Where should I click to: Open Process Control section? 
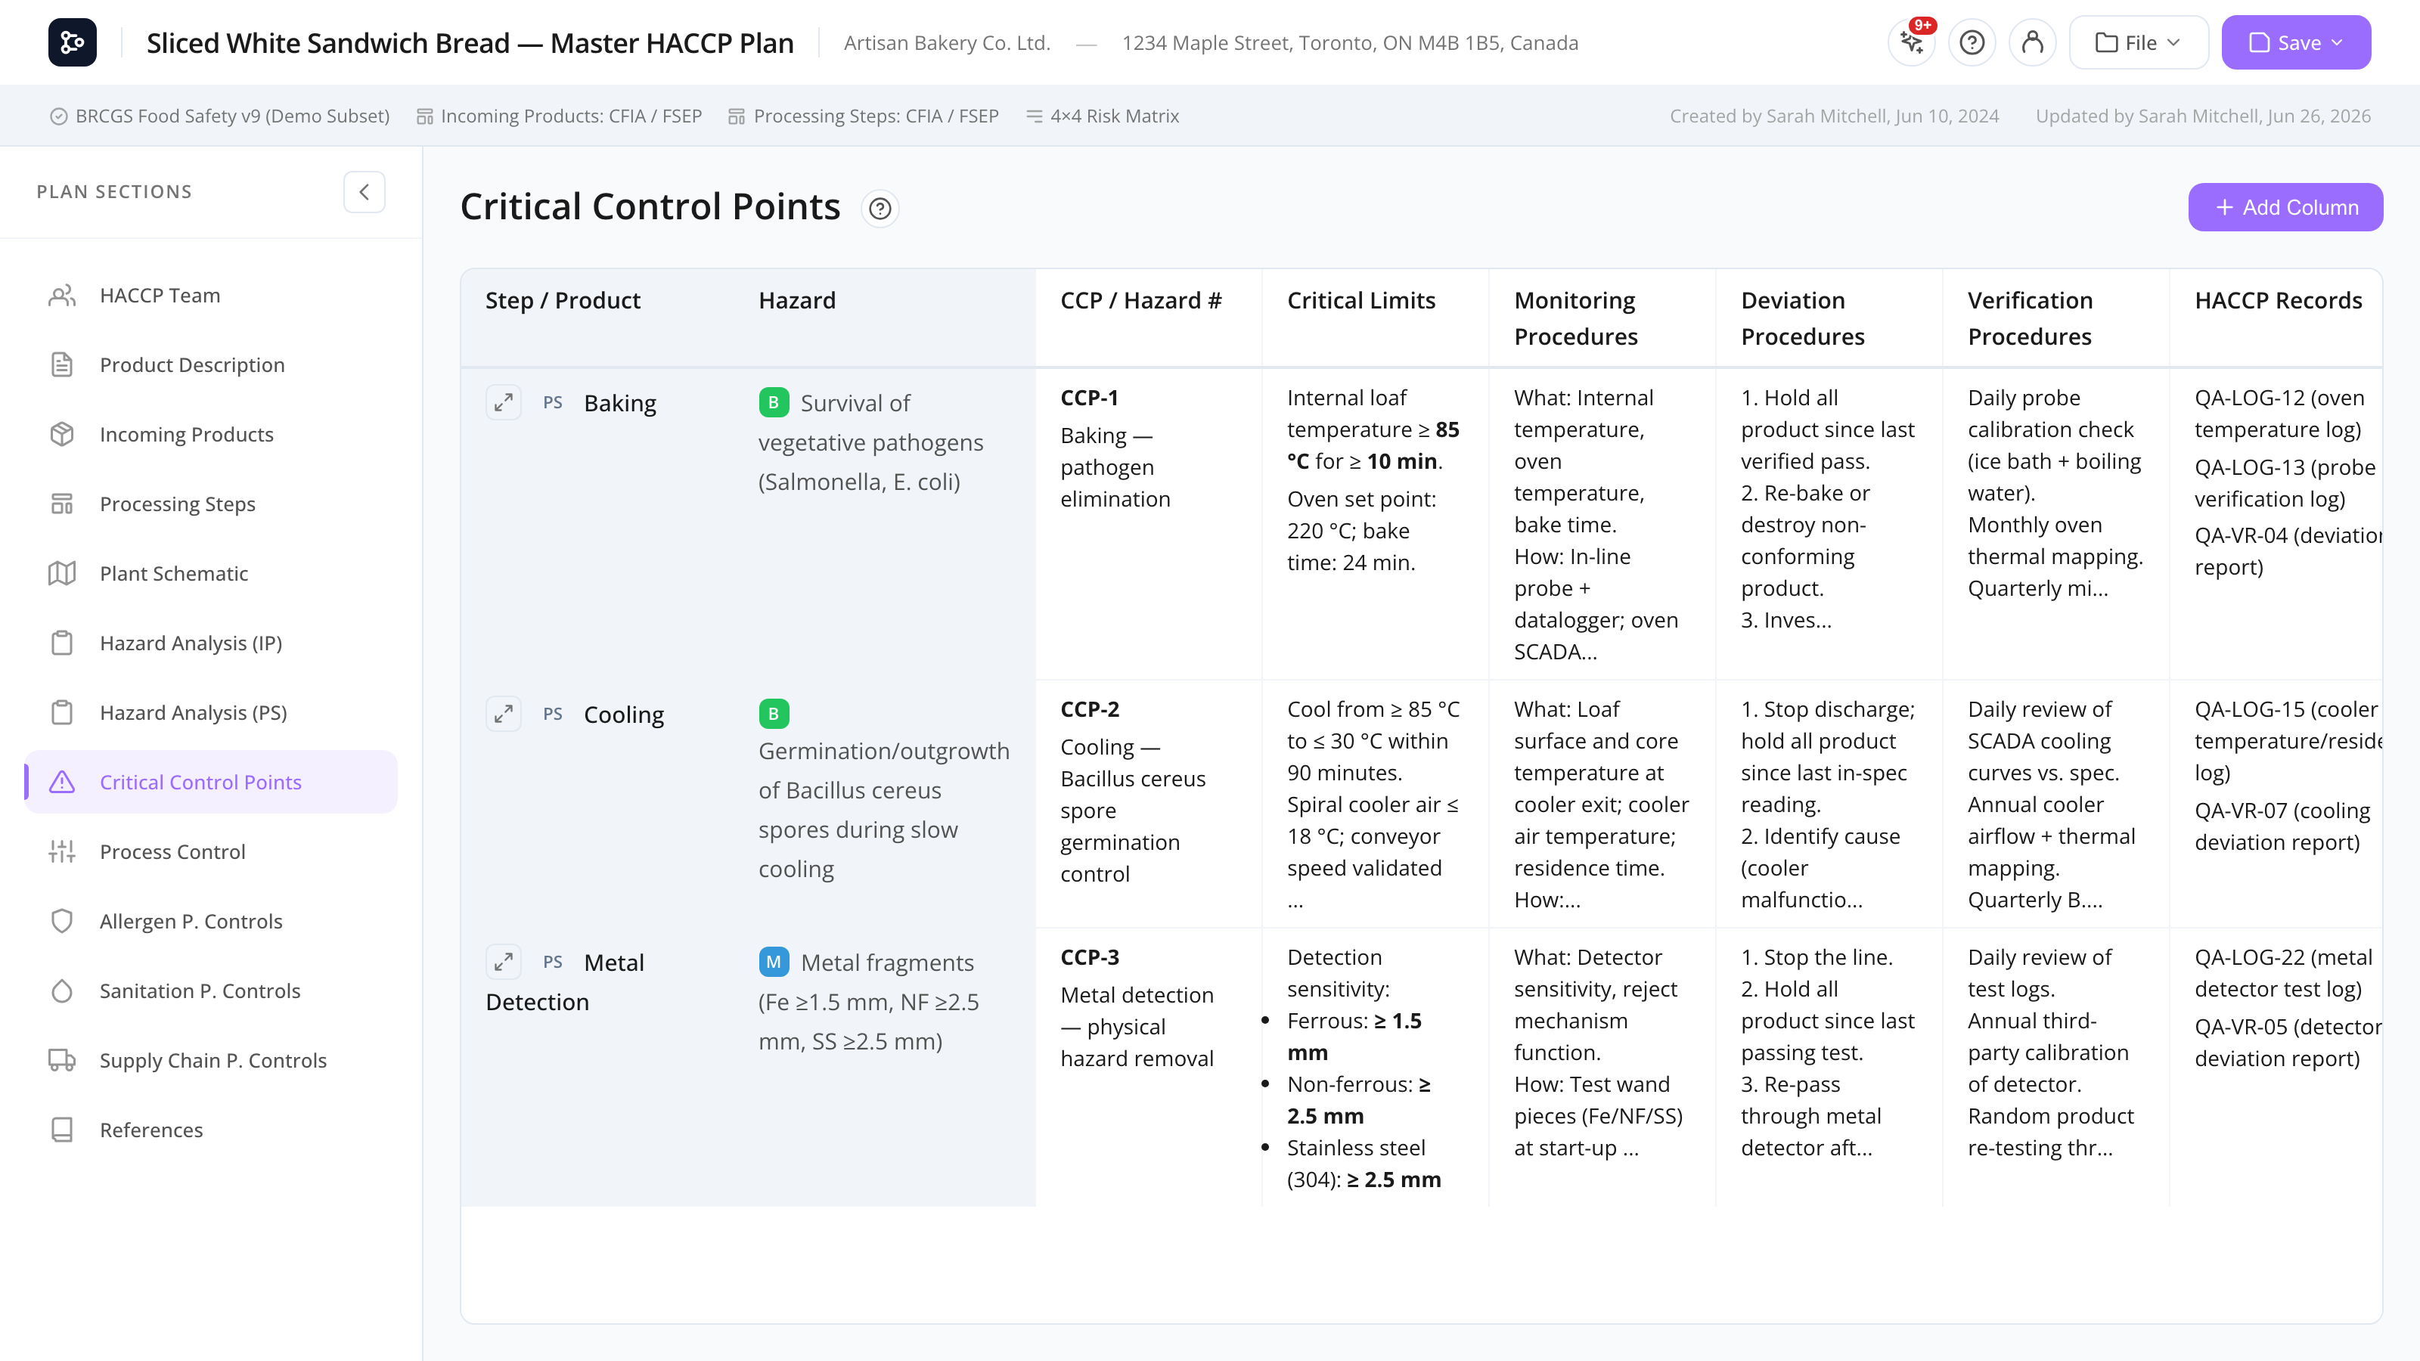pyautogui.click(x=212, y=851)
